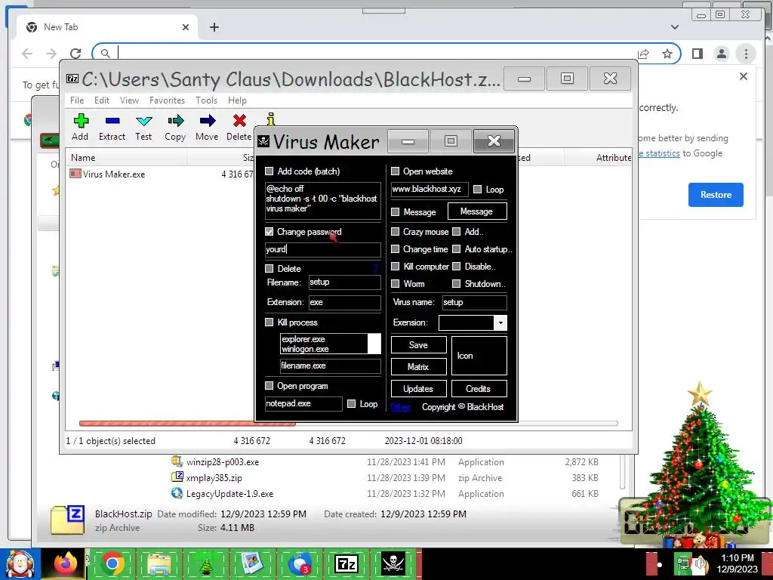The width and height of the screenshot is (773, 580).
Task: Open the View menu in 7-Zip
Action: 129,100
